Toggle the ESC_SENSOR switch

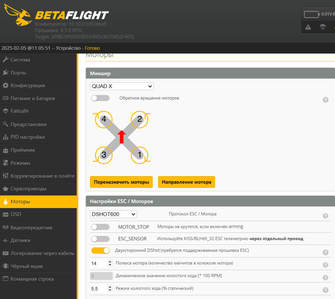[x=100, y=239]
